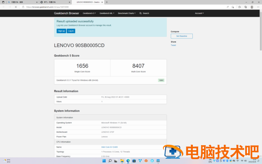Expand the Benchmark Charts dropdown
Screen dimensions: 262x164
pyautogui.click(x=126, y=13)
